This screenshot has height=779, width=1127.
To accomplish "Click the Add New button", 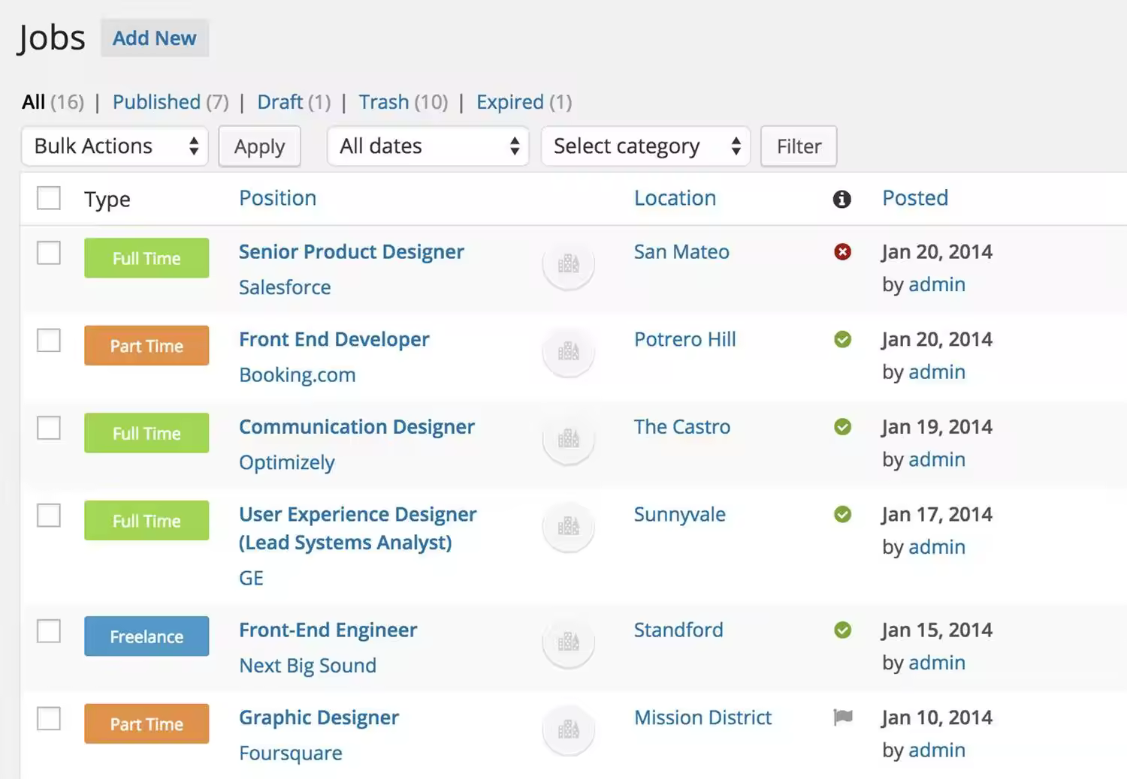I will pyautogui.click(x=155, y=38).
